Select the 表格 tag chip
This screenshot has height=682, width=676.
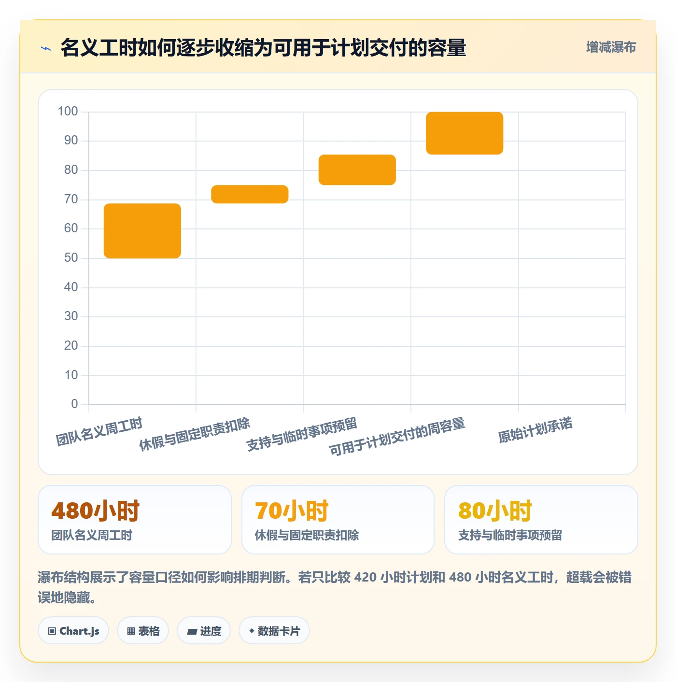(x=143, y=631)
